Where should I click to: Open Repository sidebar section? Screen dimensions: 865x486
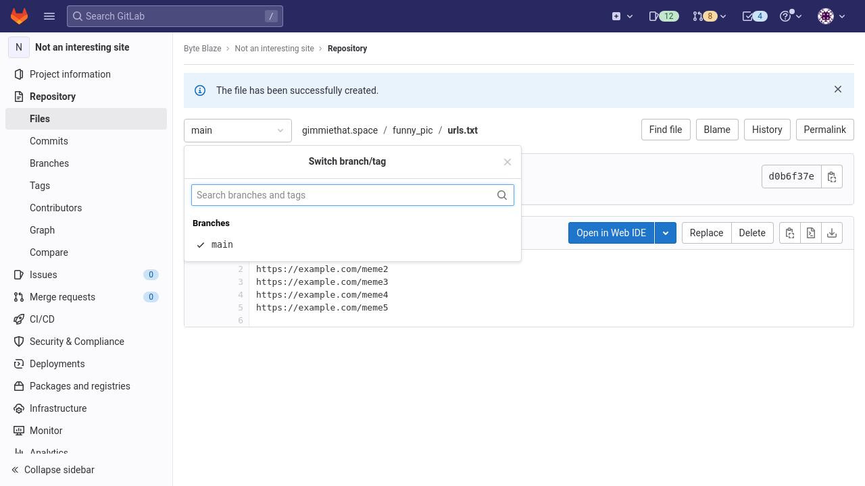point(86,97)
